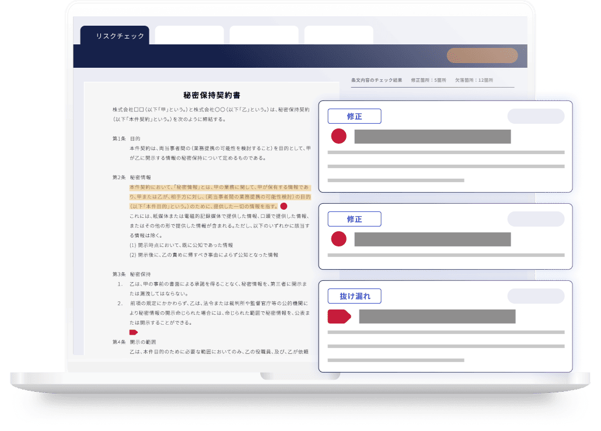Select the blank tab right of リスクチェック
This screenshot has height=431, width=601.
point(189,36)
